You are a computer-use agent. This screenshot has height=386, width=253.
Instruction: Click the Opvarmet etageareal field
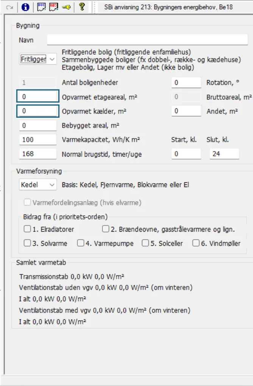click(x=38, y=96)
